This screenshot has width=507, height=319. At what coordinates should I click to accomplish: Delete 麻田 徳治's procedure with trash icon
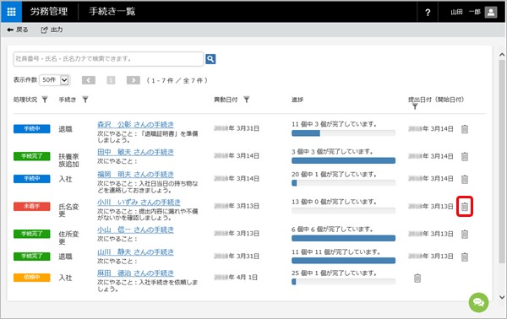pos(417,278)
